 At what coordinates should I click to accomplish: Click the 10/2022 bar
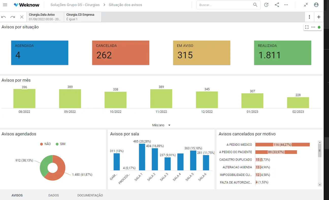[116, 100]
